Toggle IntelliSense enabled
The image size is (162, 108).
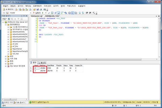click(x=59, y=13)
